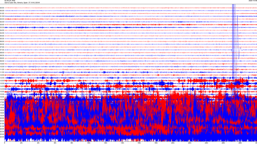Click the 20m tick label on the axis
The height and width of the screenshot is (144, 257).
click(x=173, y=143)
